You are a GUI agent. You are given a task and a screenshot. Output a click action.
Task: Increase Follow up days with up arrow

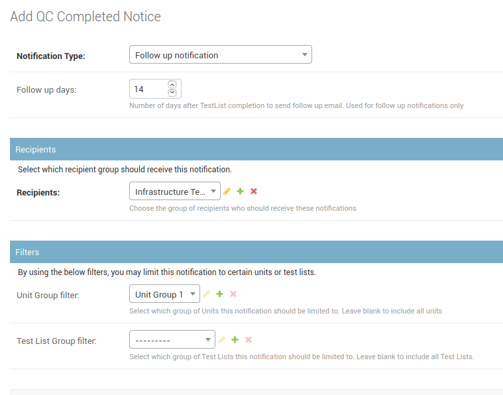coord(172,84)
